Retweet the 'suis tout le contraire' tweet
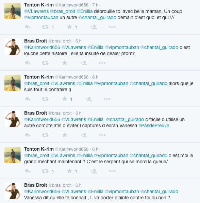 coord(45,99)
